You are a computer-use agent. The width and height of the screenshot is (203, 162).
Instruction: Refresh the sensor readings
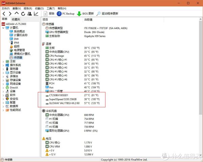click(x=23, y=13)
